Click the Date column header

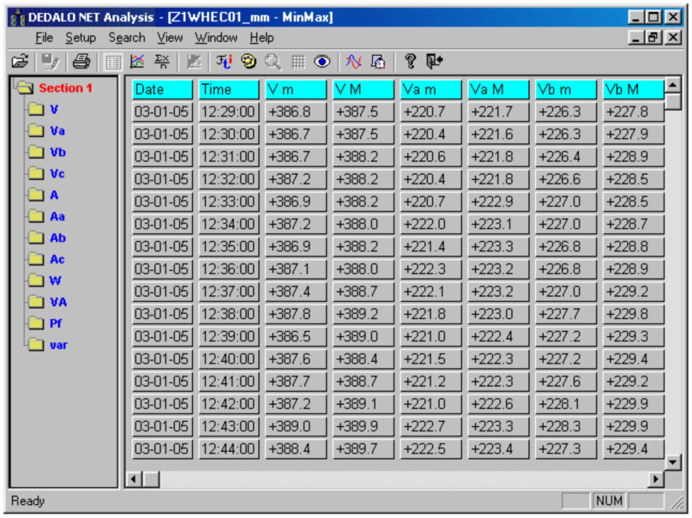[162, 89]
